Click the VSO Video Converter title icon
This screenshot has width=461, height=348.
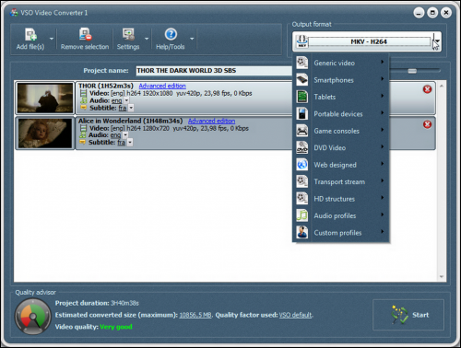click(14, 13)
